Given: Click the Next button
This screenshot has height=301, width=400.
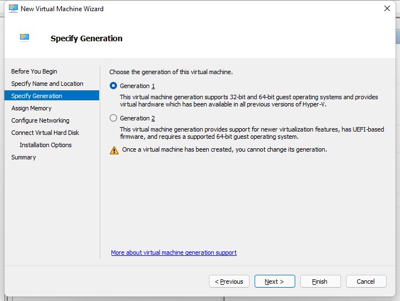Looking at the screenshot, I should point(275,281).
